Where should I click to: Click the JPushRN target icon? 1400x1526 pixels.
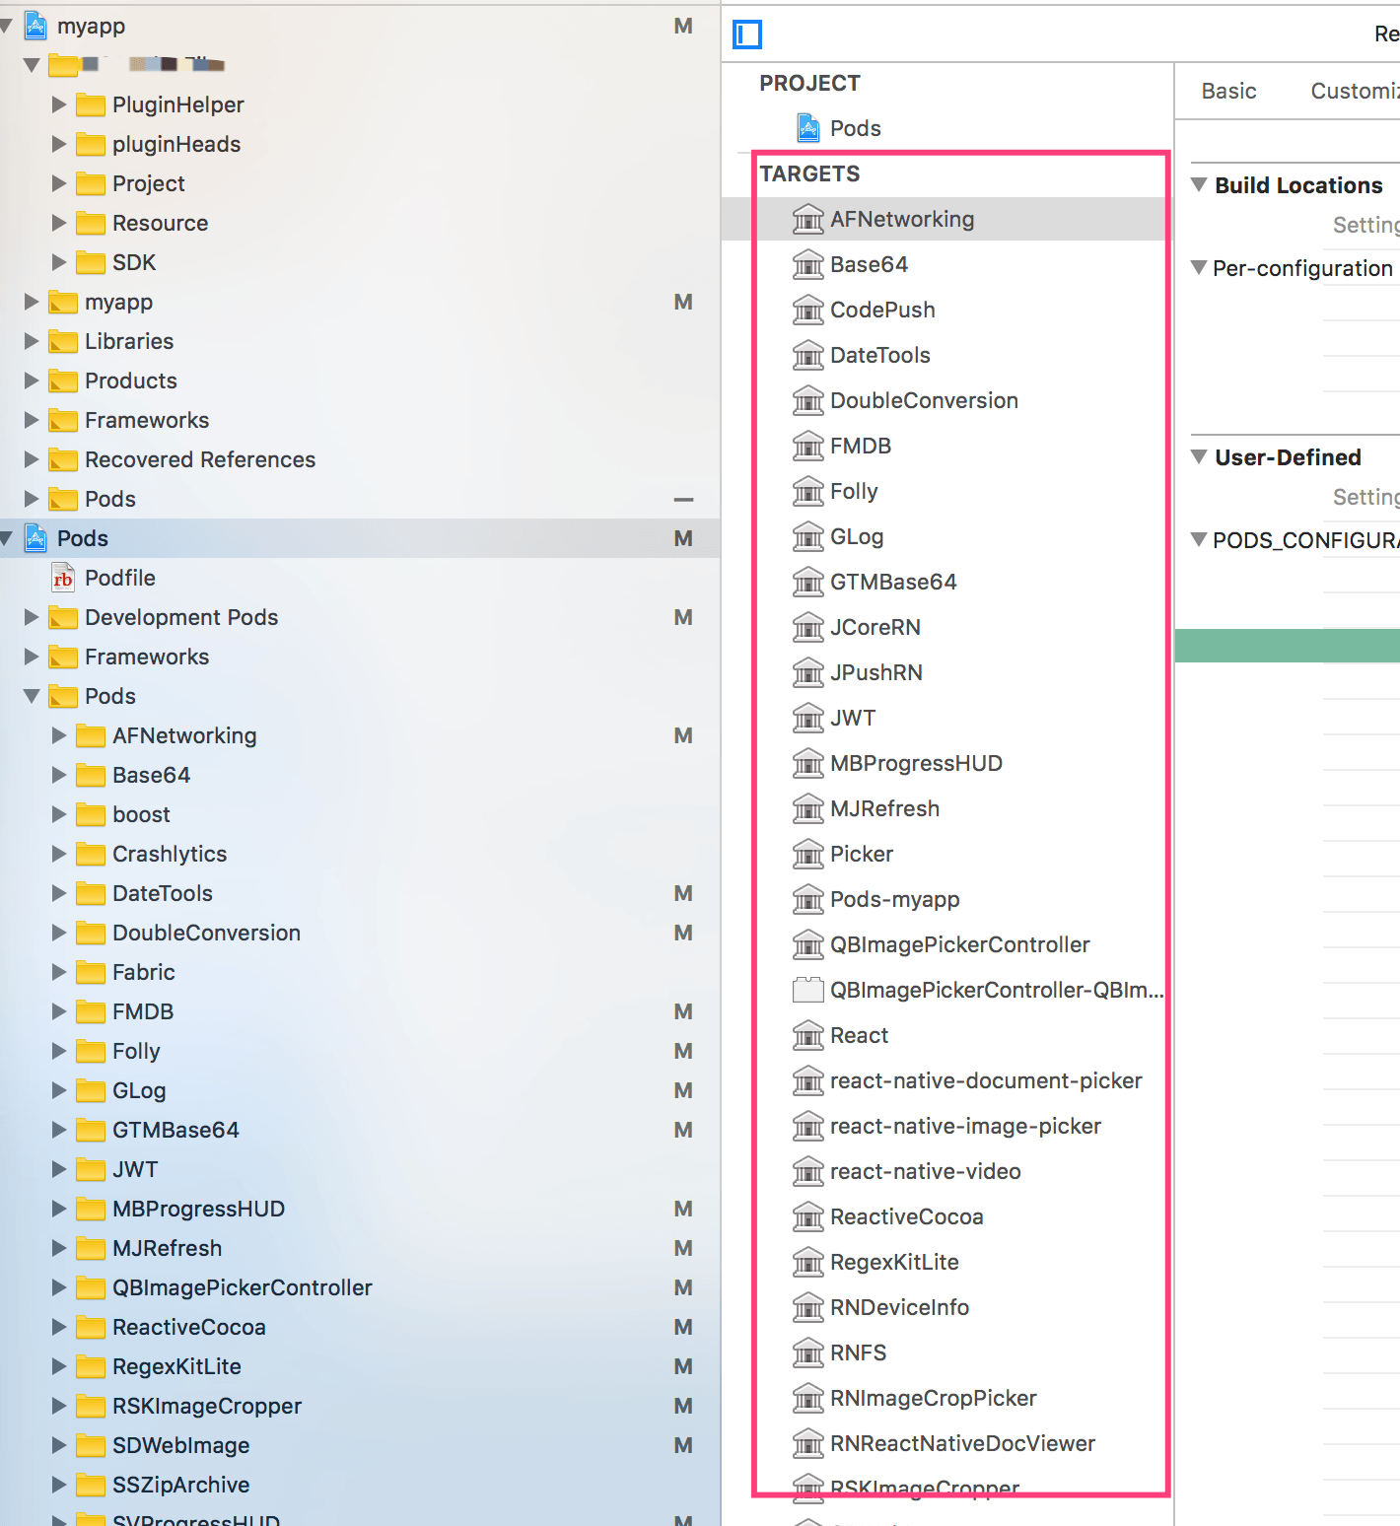808,672
